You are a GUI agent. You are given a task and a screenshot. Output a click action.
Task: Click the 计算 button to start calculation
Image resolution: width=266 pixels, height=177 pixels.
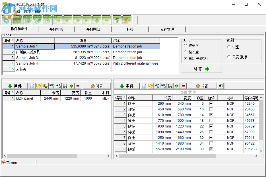point(201,69)
